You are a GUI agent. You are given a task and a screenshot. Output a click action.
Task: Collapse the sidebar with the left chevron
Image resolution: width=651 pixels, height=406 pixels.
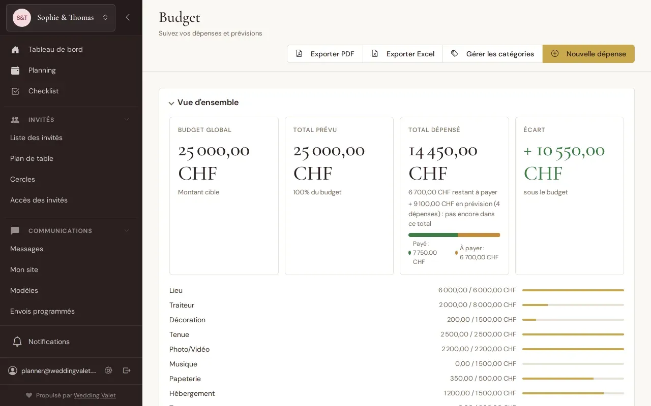pos(128,17)
